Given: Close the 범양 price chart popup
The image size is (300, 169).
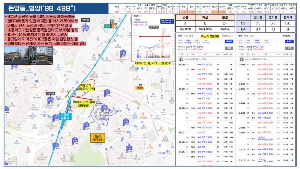Looking at the screenshot, I should click(173, 16).
